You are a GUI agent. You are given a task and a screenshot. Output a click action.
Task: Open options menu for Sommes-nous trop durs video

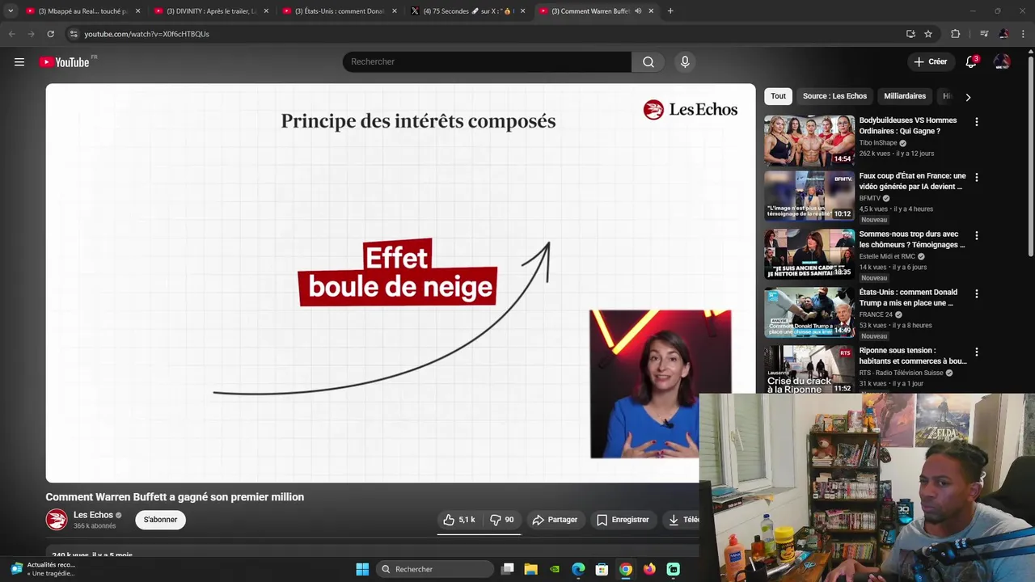click(976, 235)
